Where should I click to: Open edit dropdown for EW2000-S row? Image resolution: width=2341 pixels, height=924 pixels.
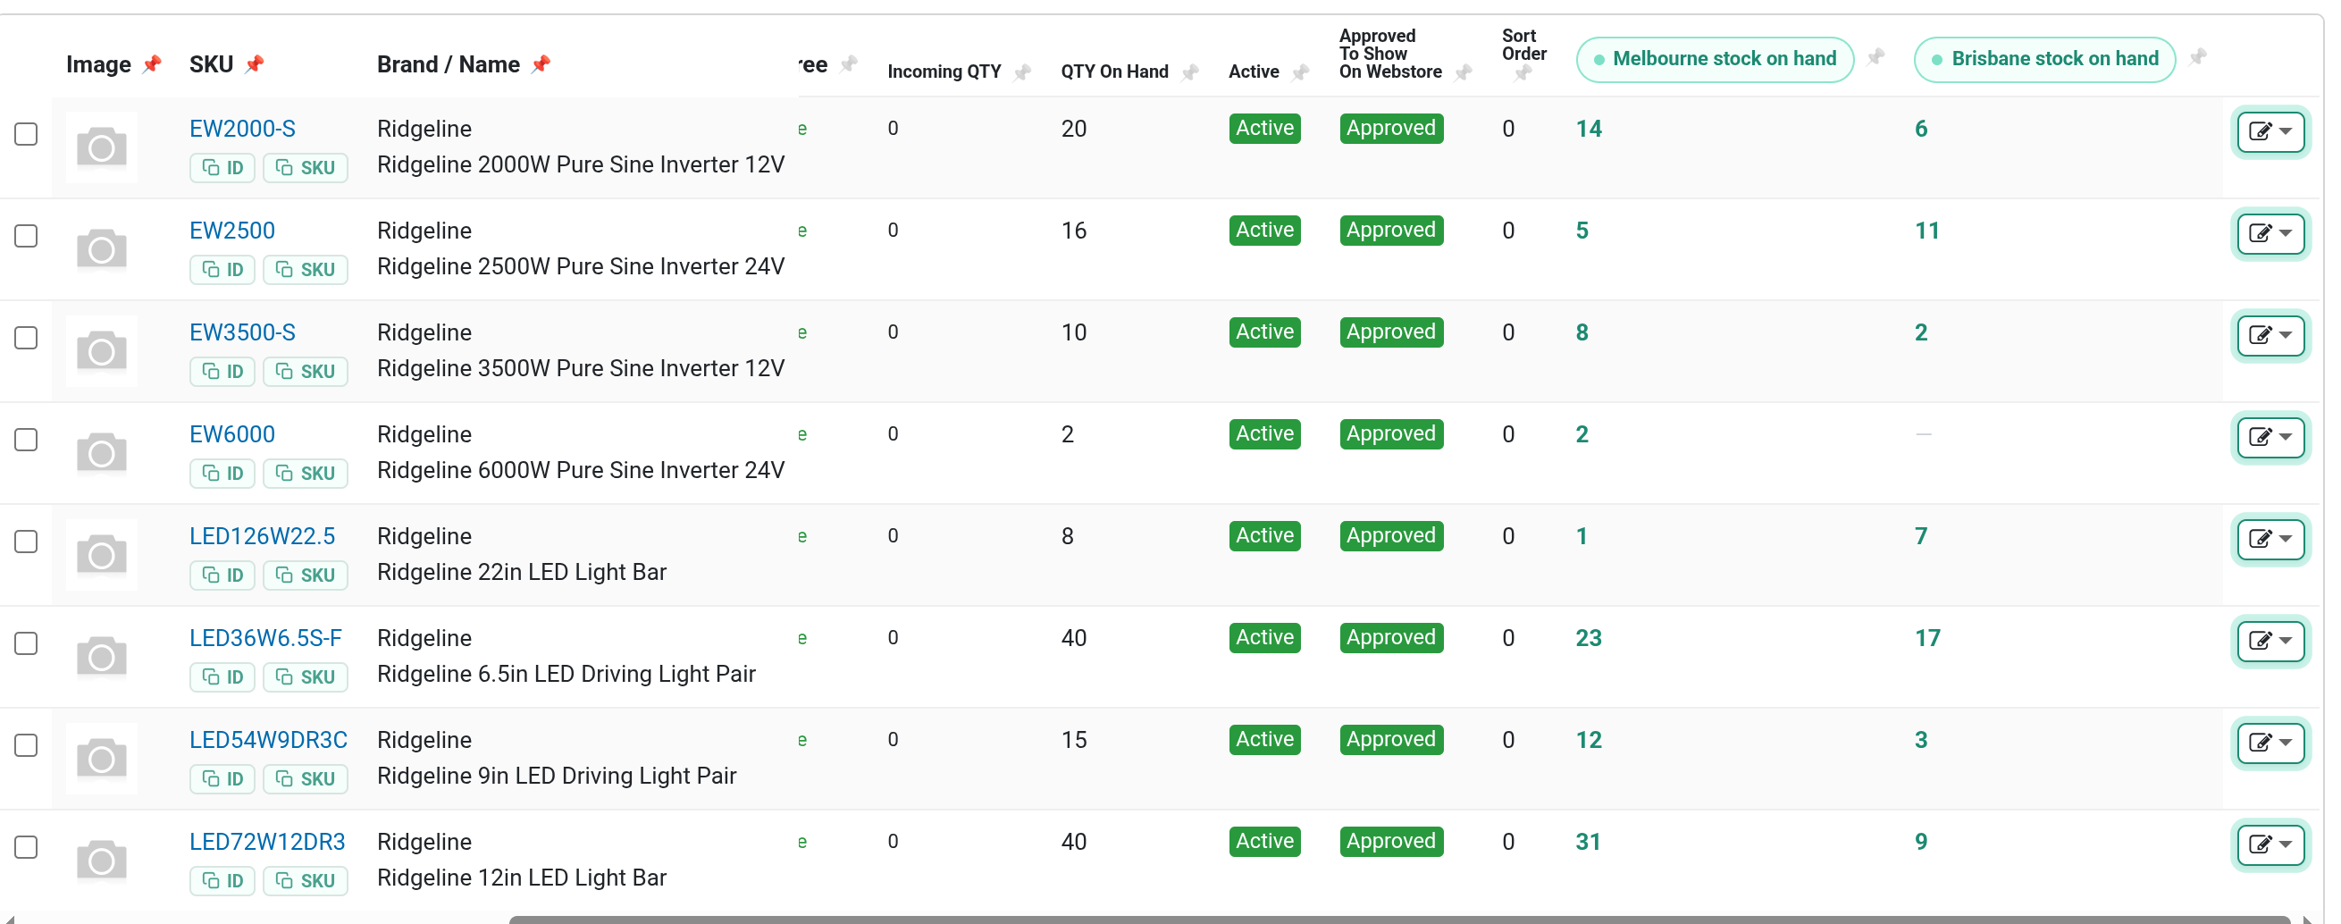click(2270, 131)
